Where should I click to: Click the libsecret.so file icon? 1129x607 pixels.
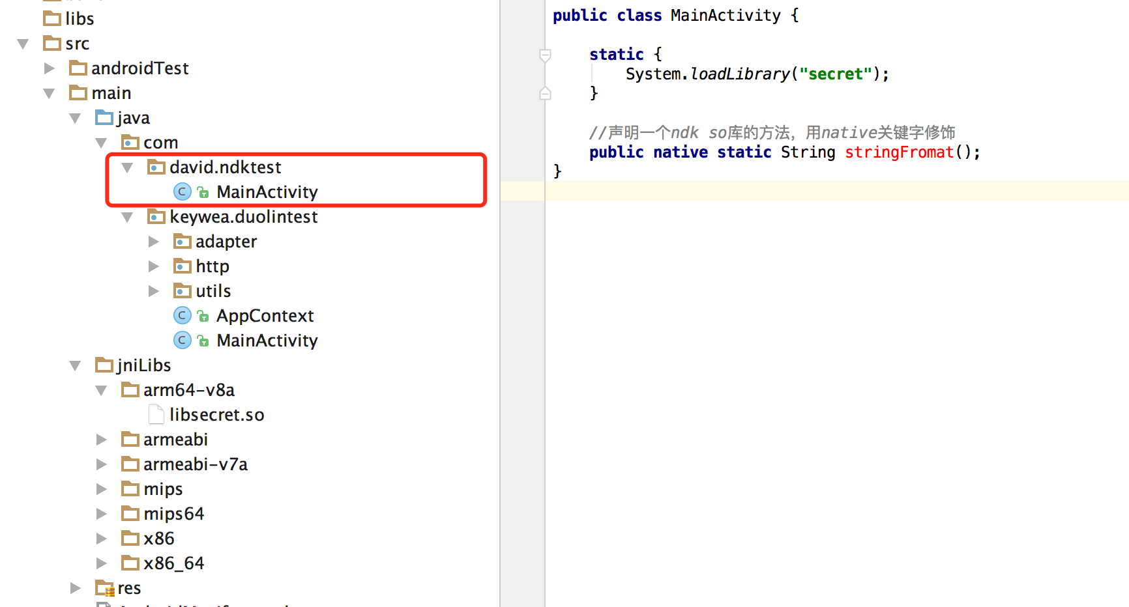click(x=156, y=414)
